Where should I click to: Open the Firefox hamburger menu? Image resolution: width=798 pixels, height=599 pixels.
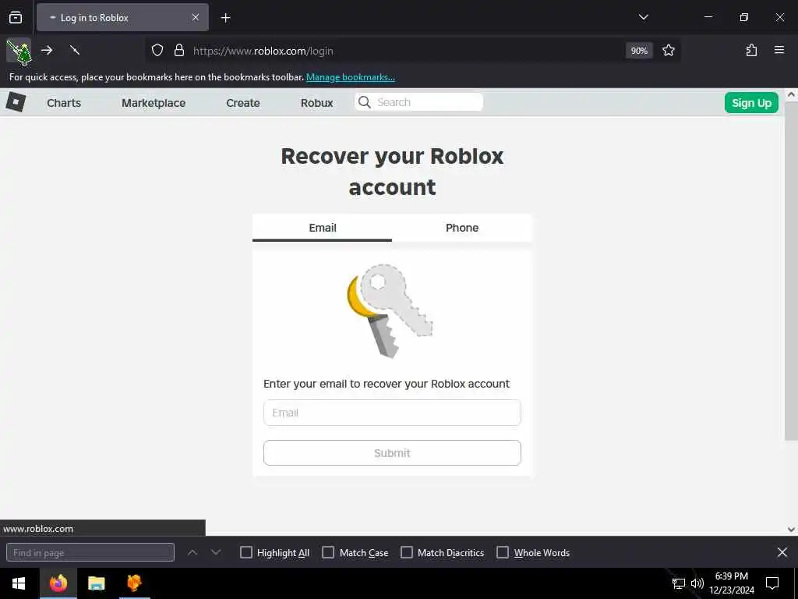tap(779, 50)
